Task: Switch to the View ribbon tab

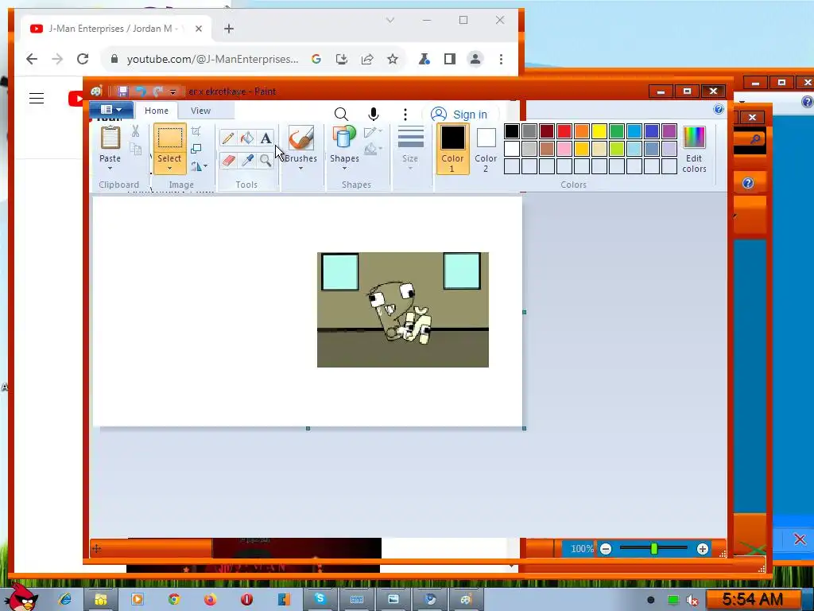Action: [200, 111]
